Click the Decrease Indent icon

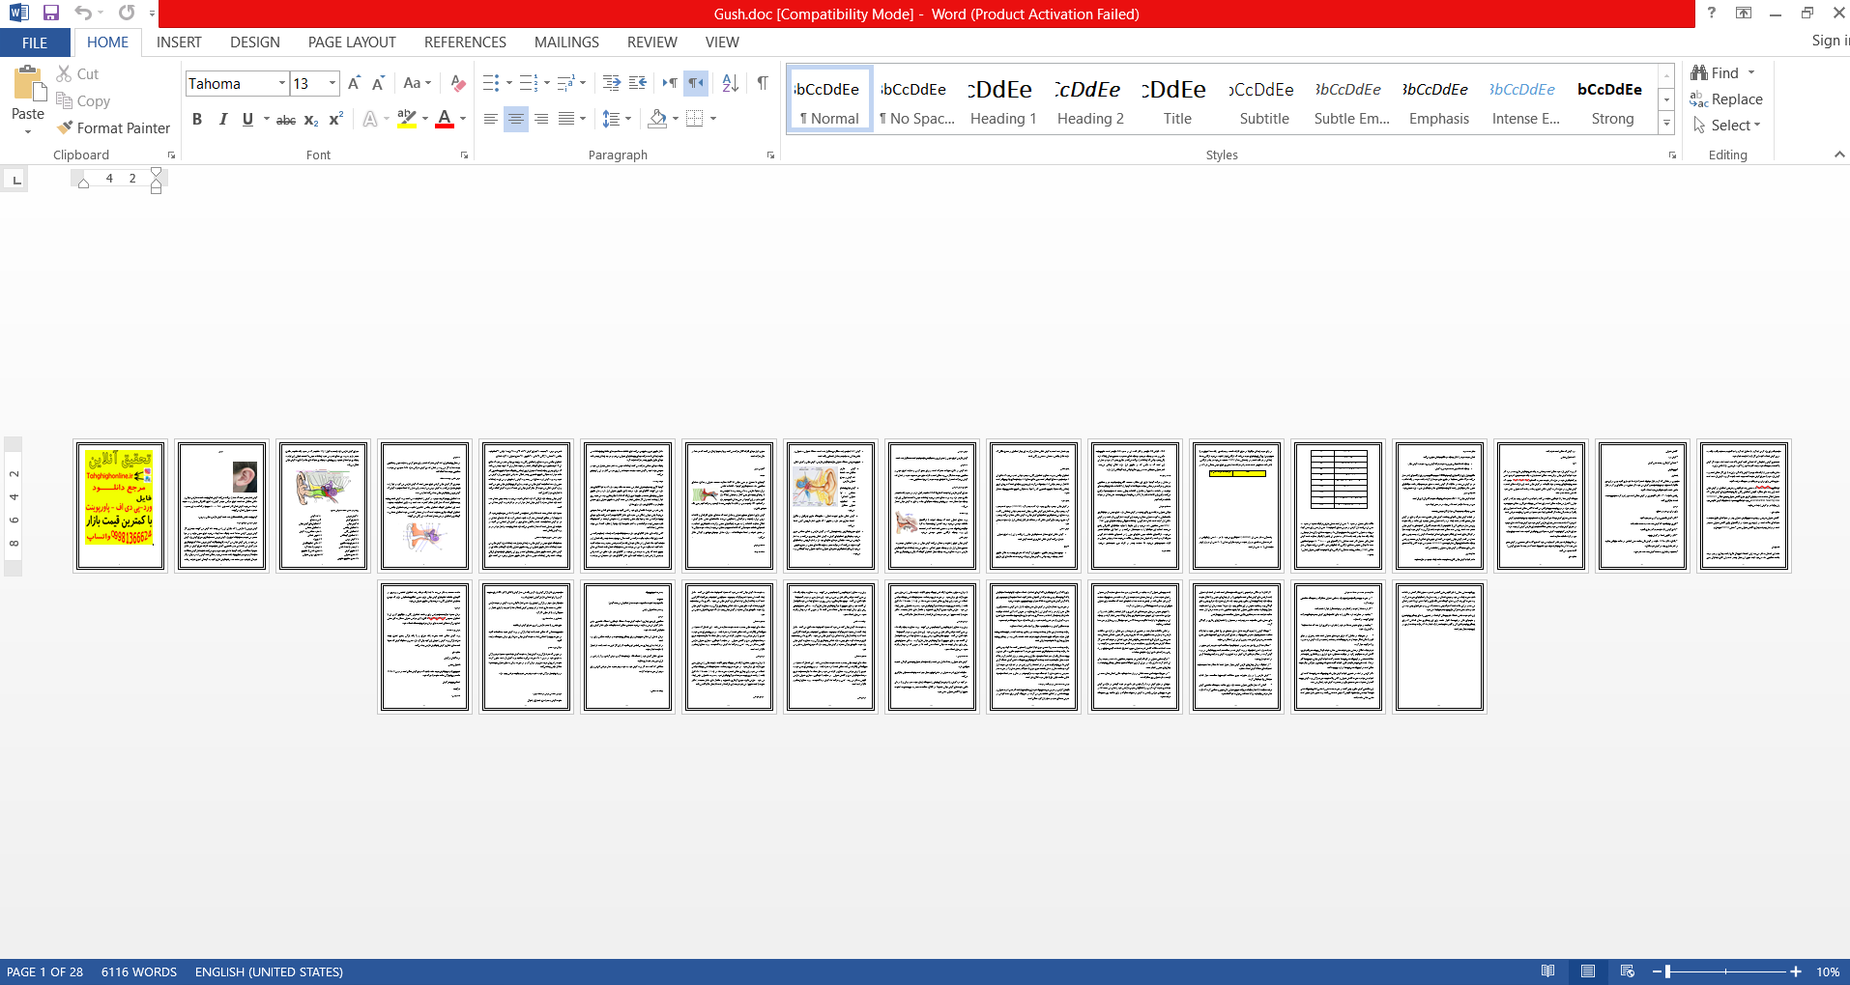click(x=611, y=83)
